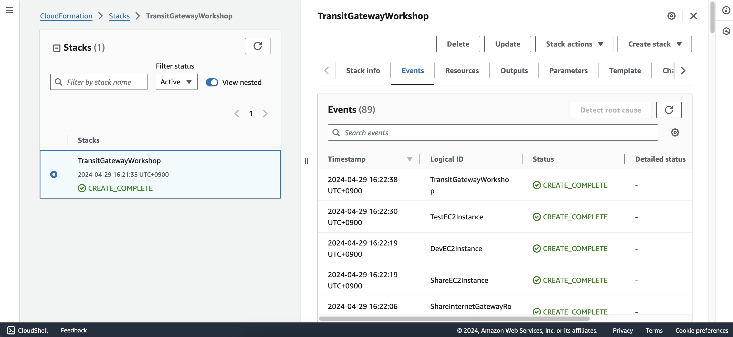Click DevEC2Instance CREATE_COMPLETE status
The width and height of the screenshot is (733, 337).
pyautogui.click(x=570, y=249)
